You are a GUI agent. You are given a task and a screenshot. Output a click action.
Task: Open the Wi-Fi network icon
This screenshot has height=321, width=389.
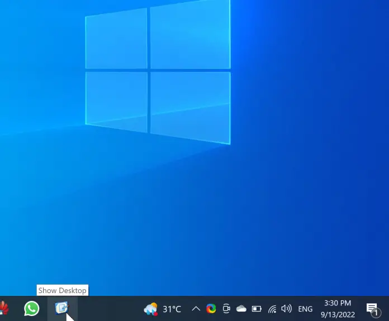(272, 309)
